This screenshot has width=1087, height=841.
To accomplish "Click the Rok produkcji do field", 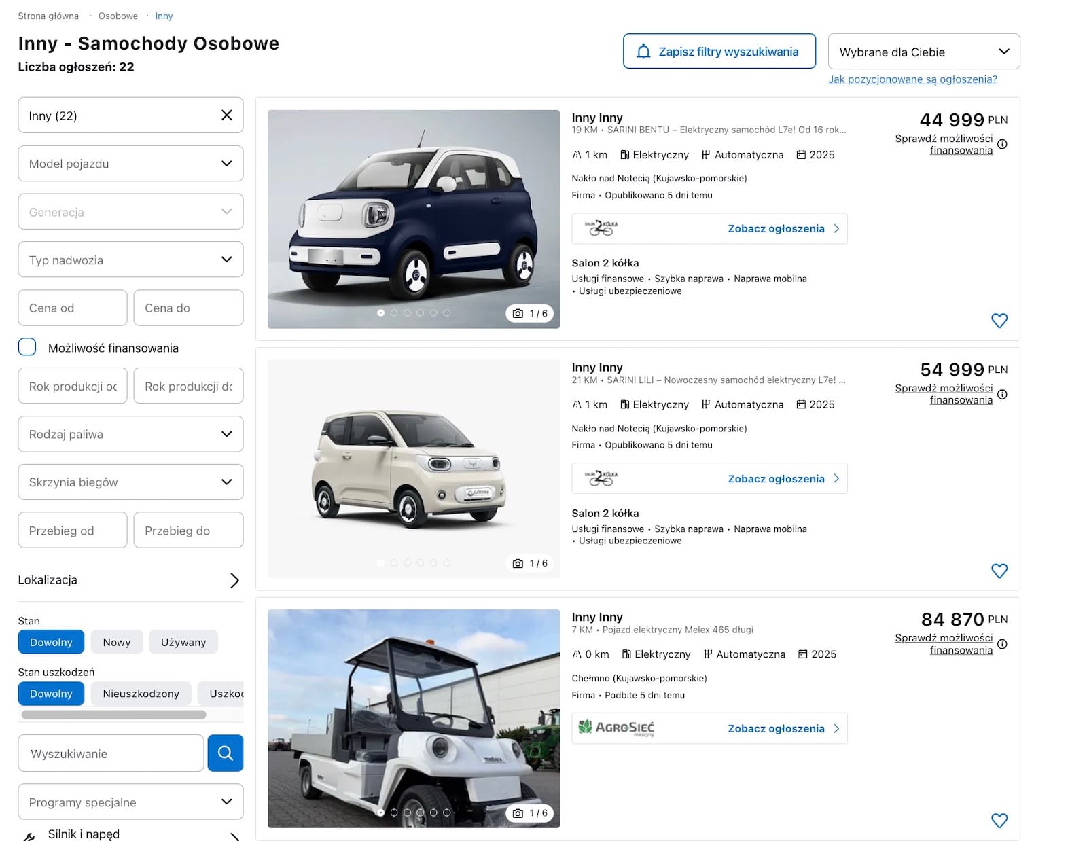I will click(x=188, y=386).
